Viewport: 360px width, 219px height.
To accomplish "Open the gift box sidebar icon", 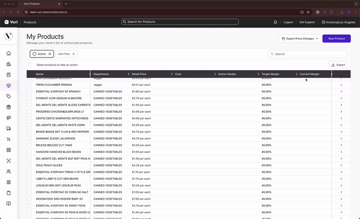I will [x=8, y=107].
